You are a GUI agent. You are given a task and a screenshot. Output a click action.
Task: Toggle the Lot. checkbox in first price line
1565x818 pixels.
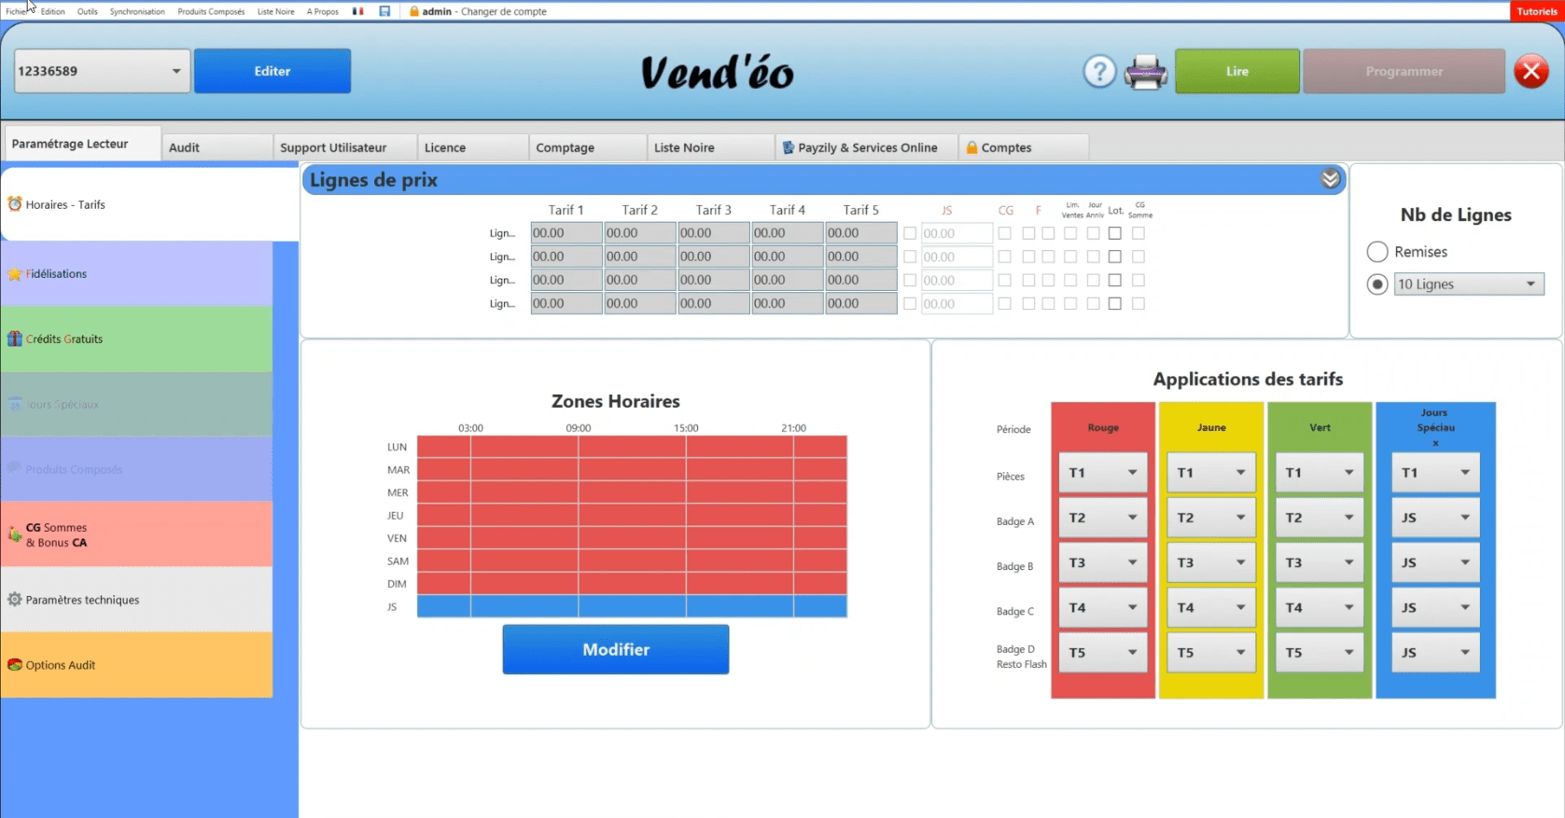point(1115,233)
